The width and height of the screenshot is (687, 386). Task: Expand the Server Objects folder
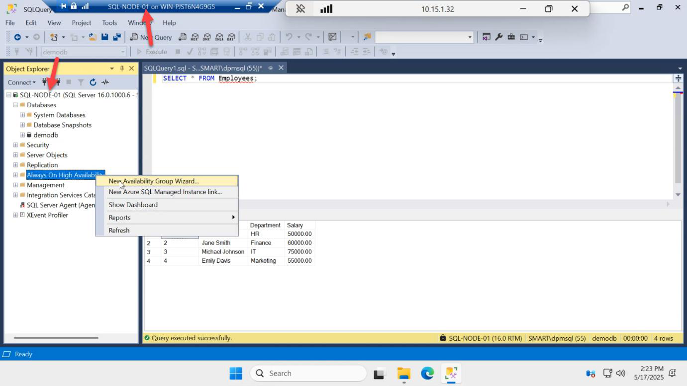pyautogui.click(x=15, y=155)
